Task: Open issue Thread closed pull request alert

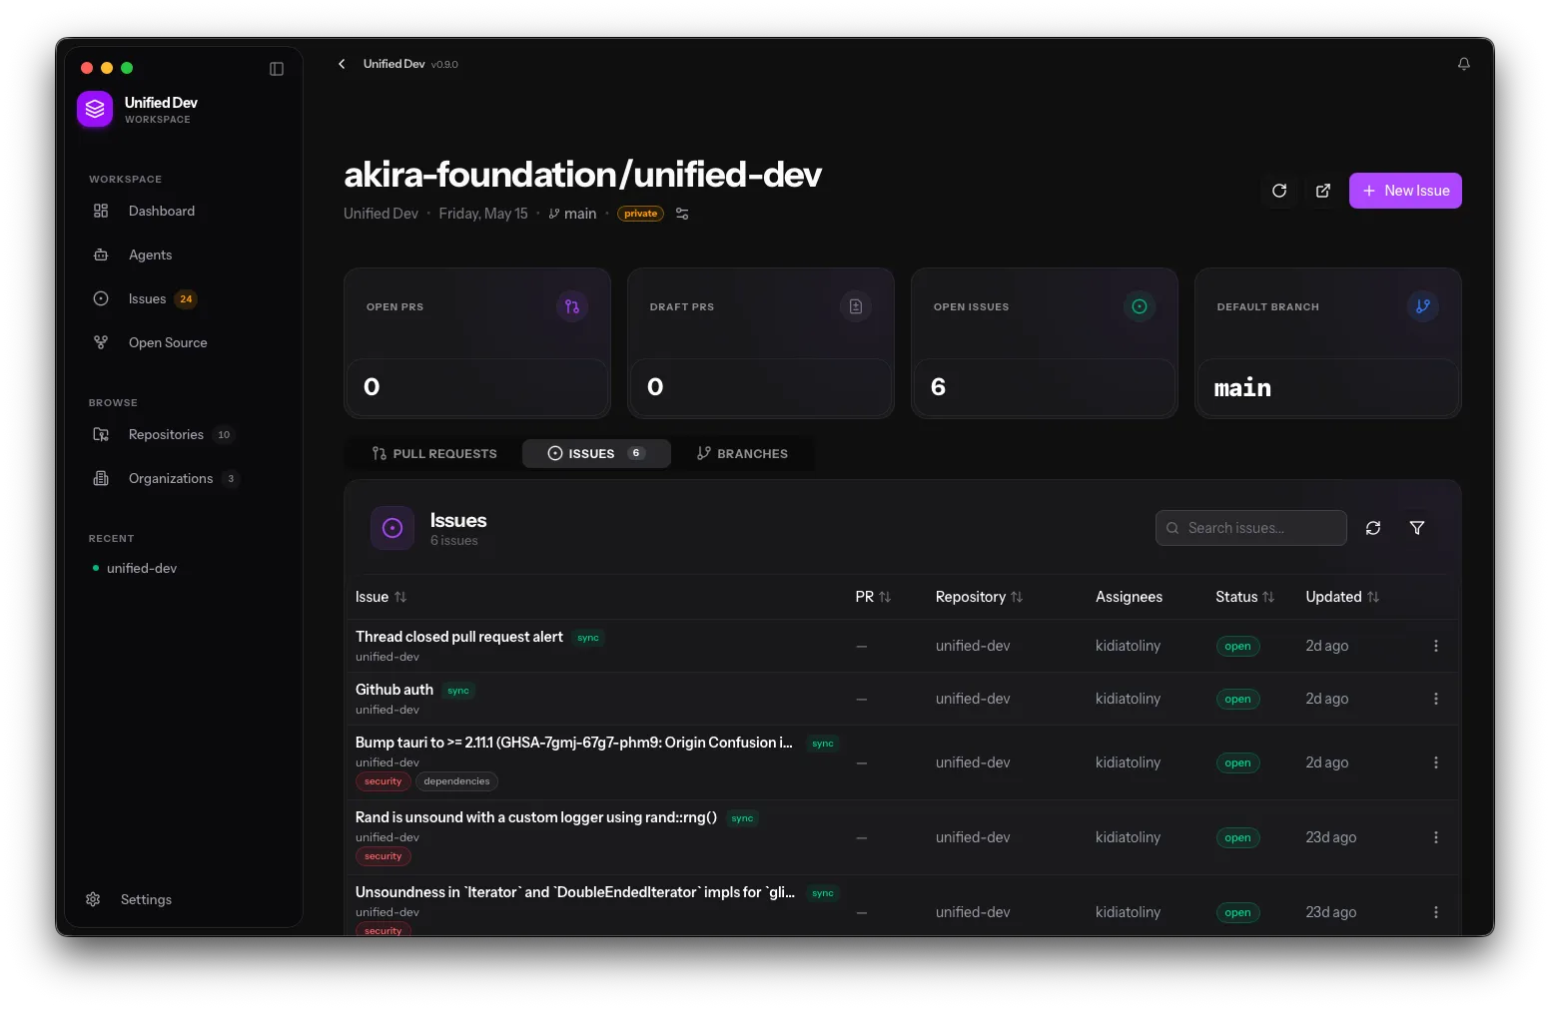Action: (459, 637)
